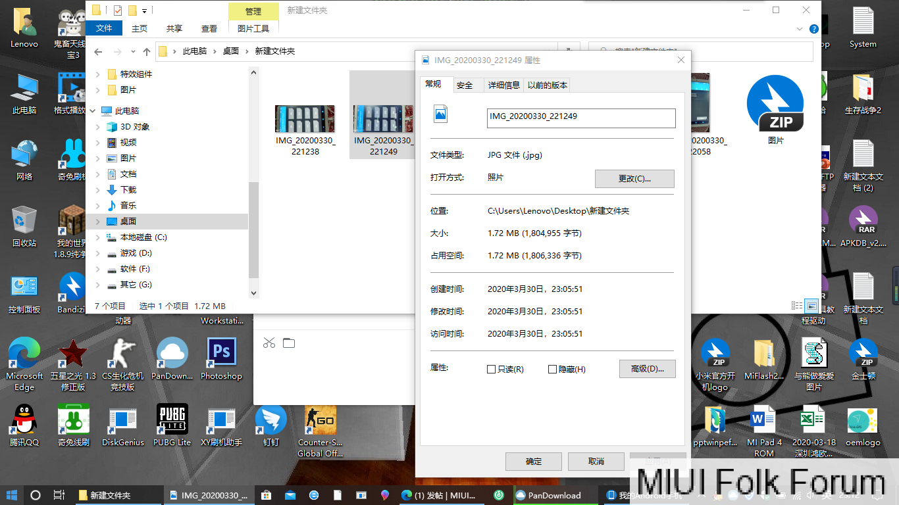Click Windows Start button
The height and width of the screenshot is (505, 899).
click(12, 495)
